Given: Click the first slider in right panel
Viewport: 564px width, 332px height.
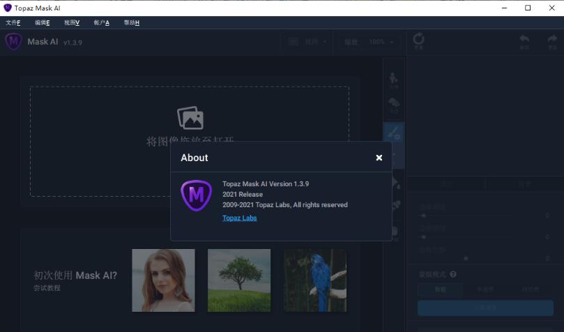Looking at the screenshot, I should 466,216.
